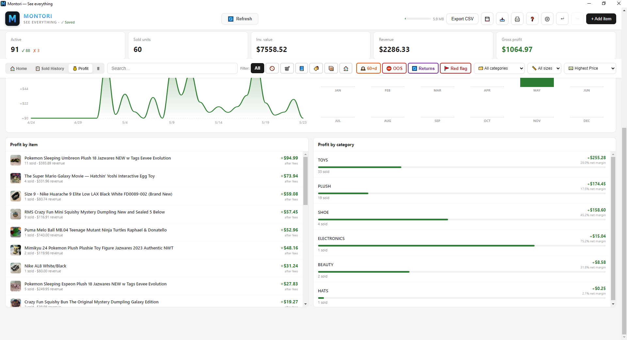The width and height of the screenshot is (627, 340).
Task: Filter by the shopping cart icon
Action: pos(287,68)
